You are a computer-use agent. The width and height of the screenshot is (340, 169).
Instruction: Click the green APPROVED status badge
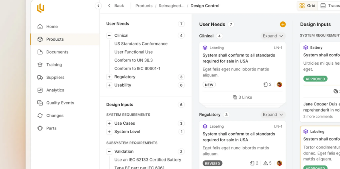pyautogui.click(x=315, y=79)
